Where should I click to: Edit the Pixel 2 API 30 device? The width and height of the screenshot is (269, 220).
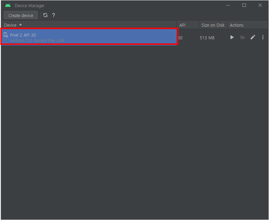coord(253,37)
